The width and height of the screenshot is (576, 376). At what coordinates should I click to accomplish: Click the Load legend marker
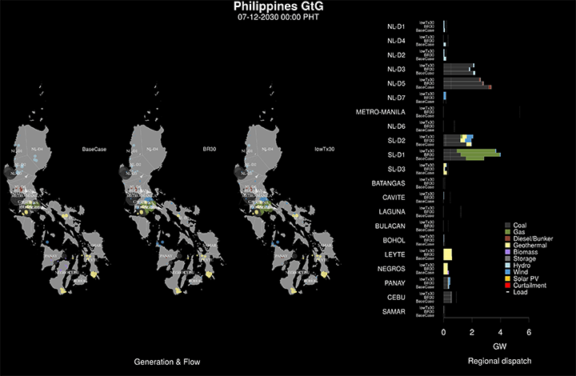[507, 292]
